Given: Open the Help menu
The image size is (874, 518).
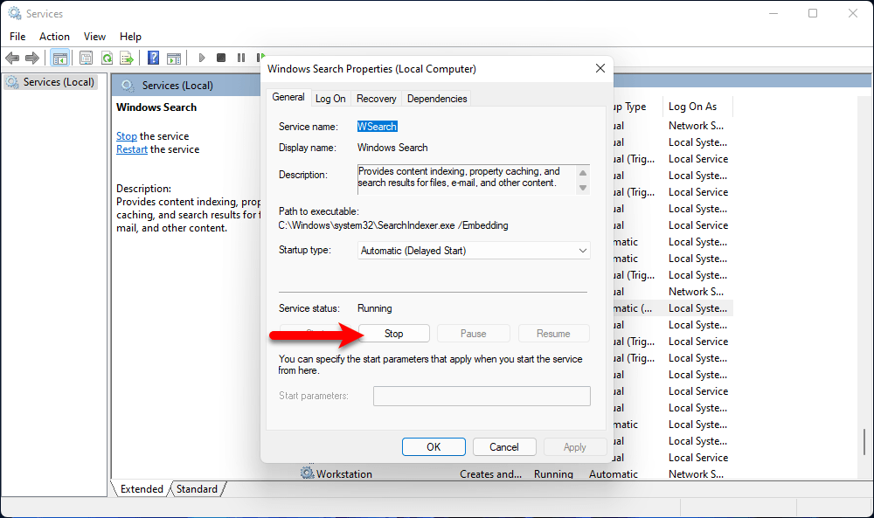Looking at the screenshot, I should [130, 36].
